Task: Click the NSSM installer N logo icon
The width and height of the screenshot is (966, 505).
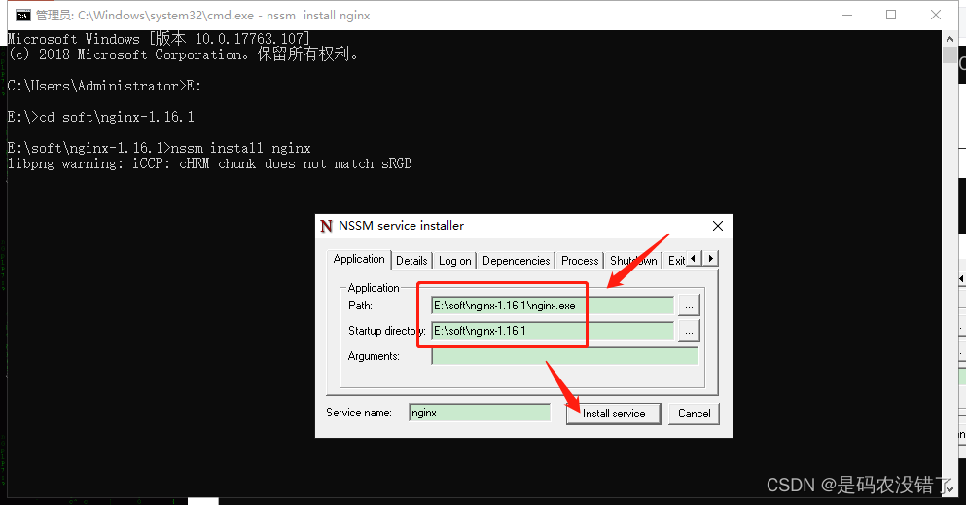Action: (x=327, y=226)
